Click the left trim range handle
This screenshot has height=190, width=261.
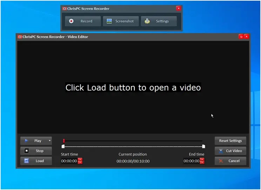tap(63, 146)
